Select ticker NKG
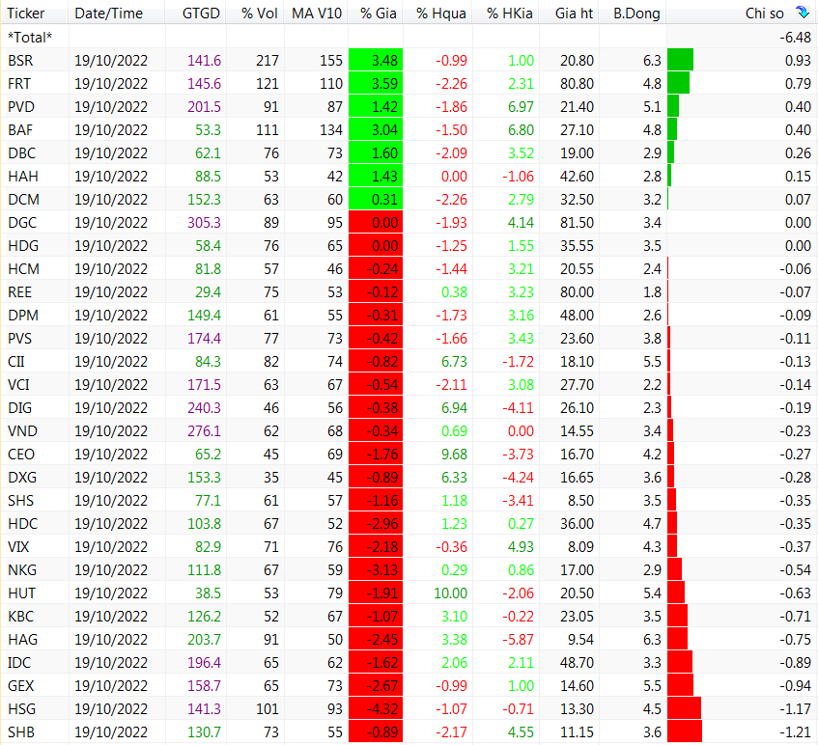 pos(22,569)
